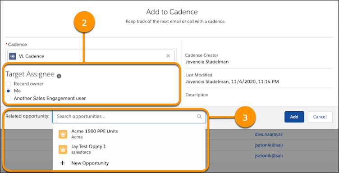The height and width of the screenshot is (173, 339).
Task: Click the VL Cadence arrow icon
Action: pyautogui.click(x=13, y=56)
